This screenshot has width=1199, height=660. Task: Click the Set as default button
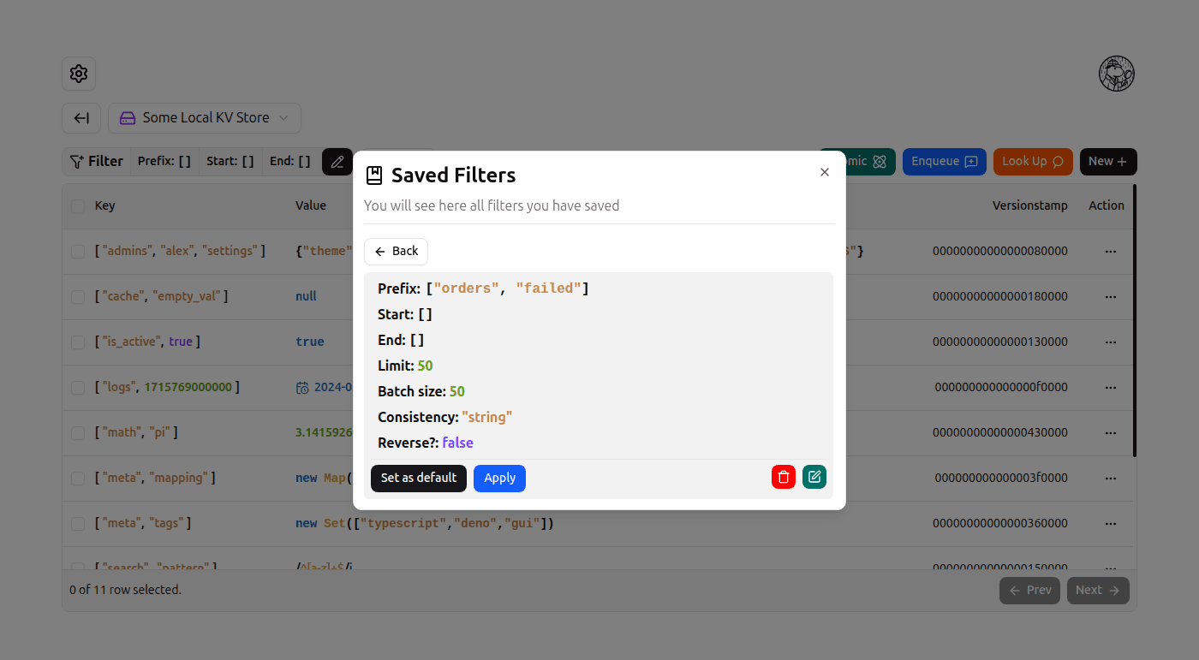[x=419, y=479]
